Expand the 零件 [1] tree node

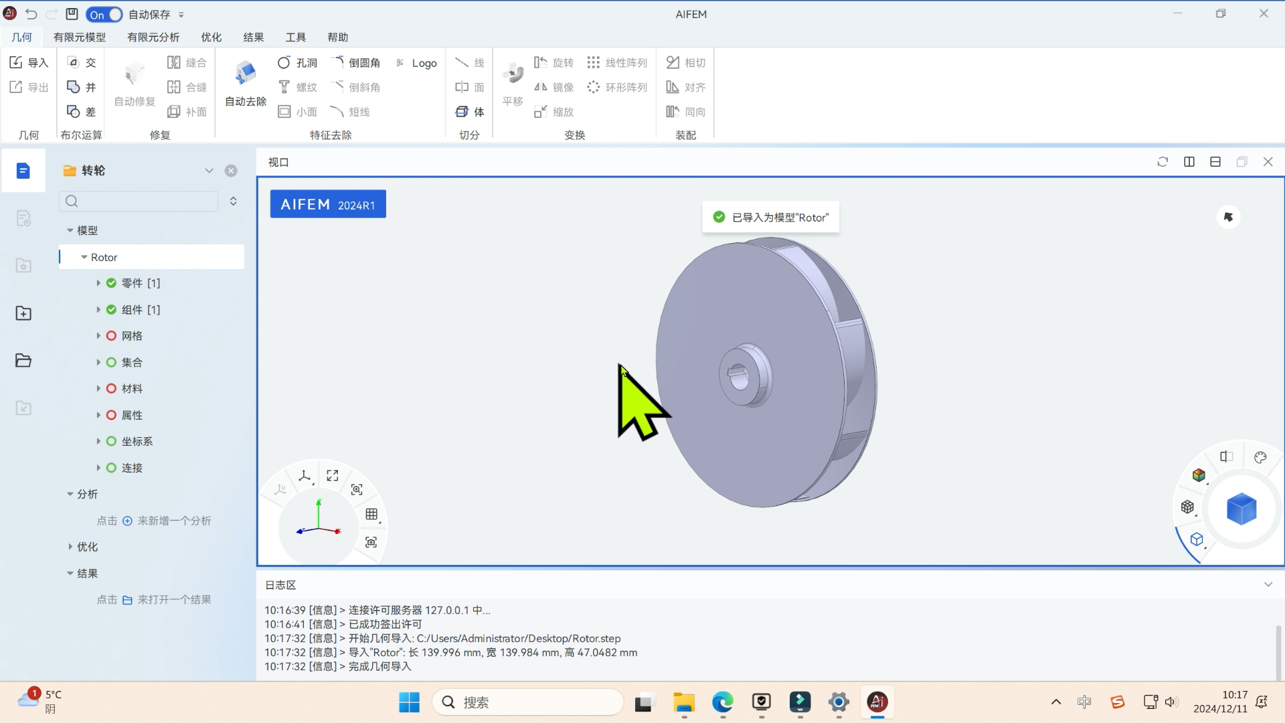[98, 283]
